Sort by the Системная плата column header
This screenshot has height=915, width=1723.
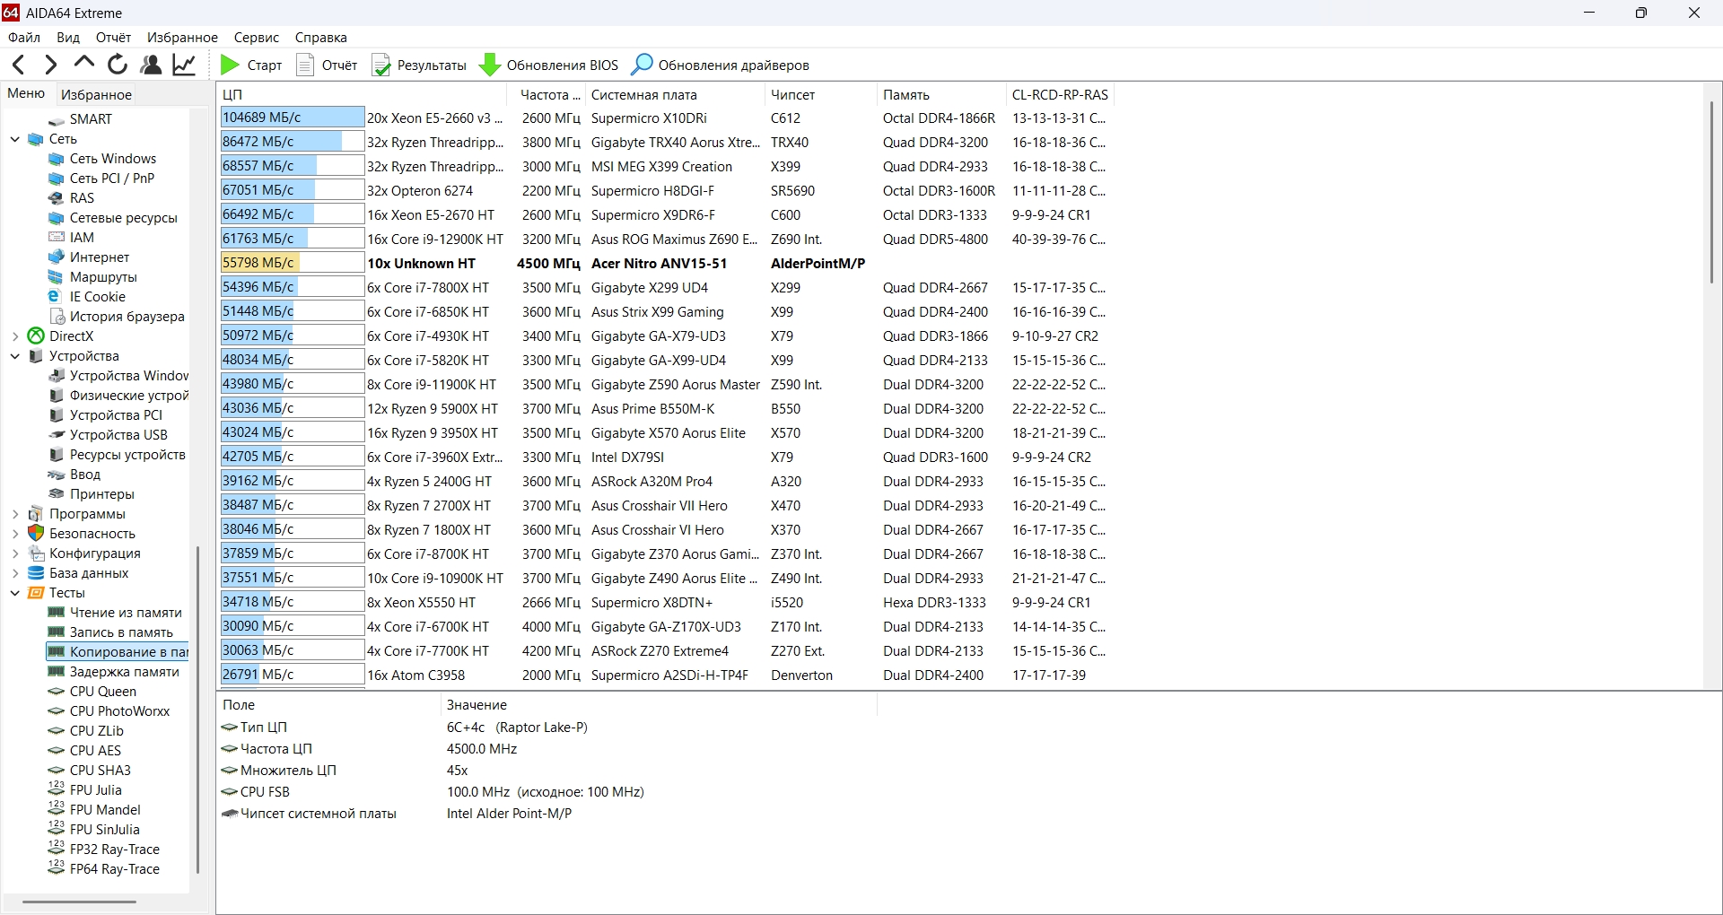click(675, 94)
